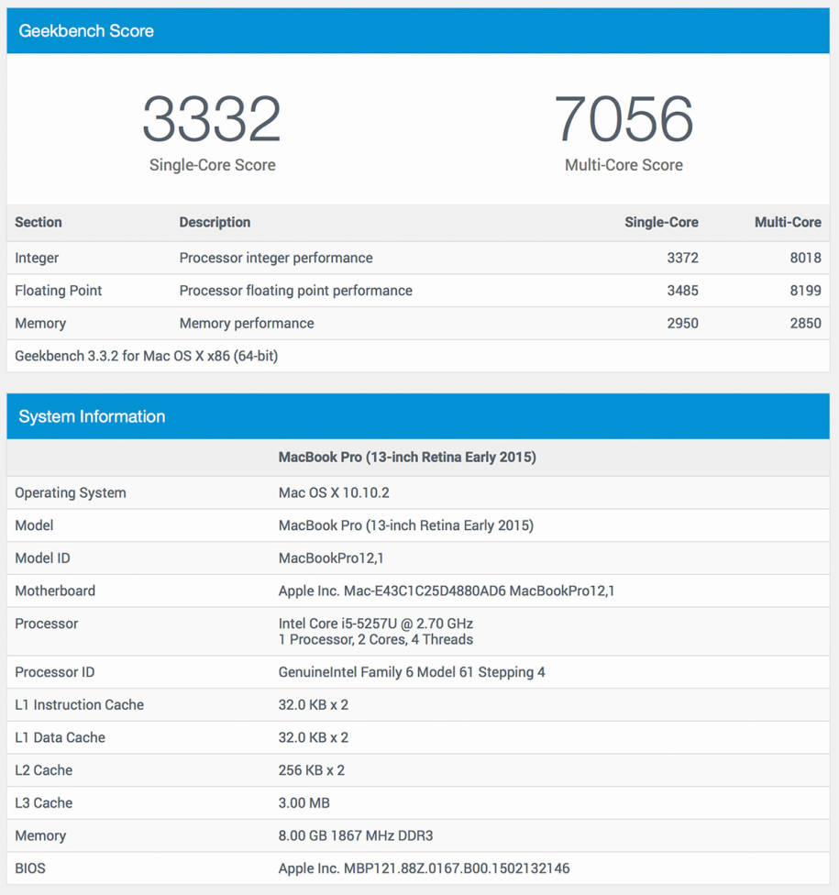Image resolution: width=839 pixels, height=895 pixels.
Task: Click the 8.00 GB 1867 MHz DDR3 value
Action: (356, 835)
